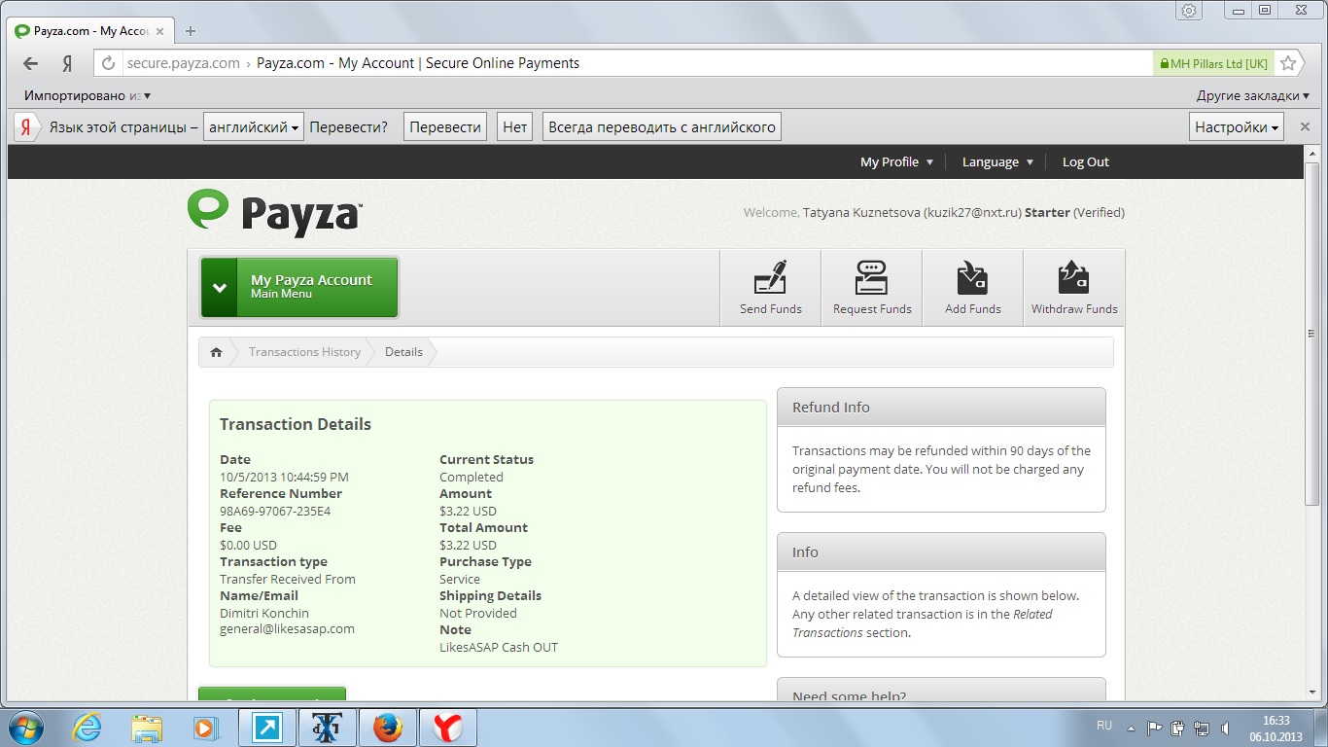Open the Request Funds icon
The image size is (1328, 747).
872,288
